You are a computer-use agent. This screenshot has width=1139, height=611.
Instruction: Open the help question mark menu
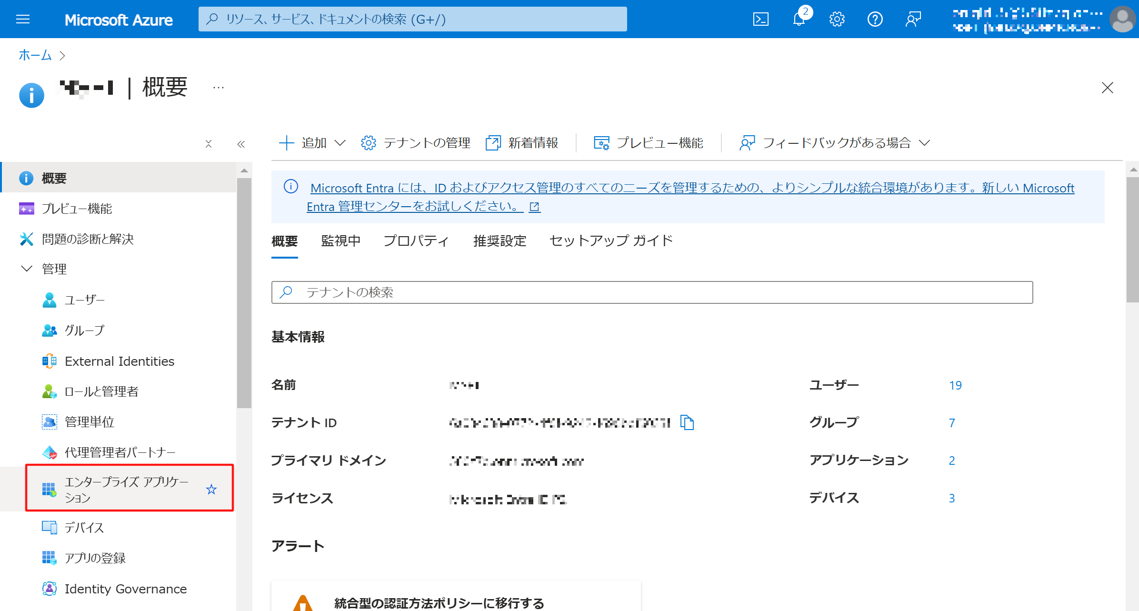875,19
